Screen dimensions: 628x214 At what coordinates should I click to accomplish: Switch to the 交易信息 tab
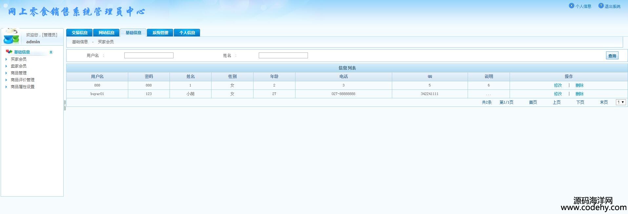79,33
